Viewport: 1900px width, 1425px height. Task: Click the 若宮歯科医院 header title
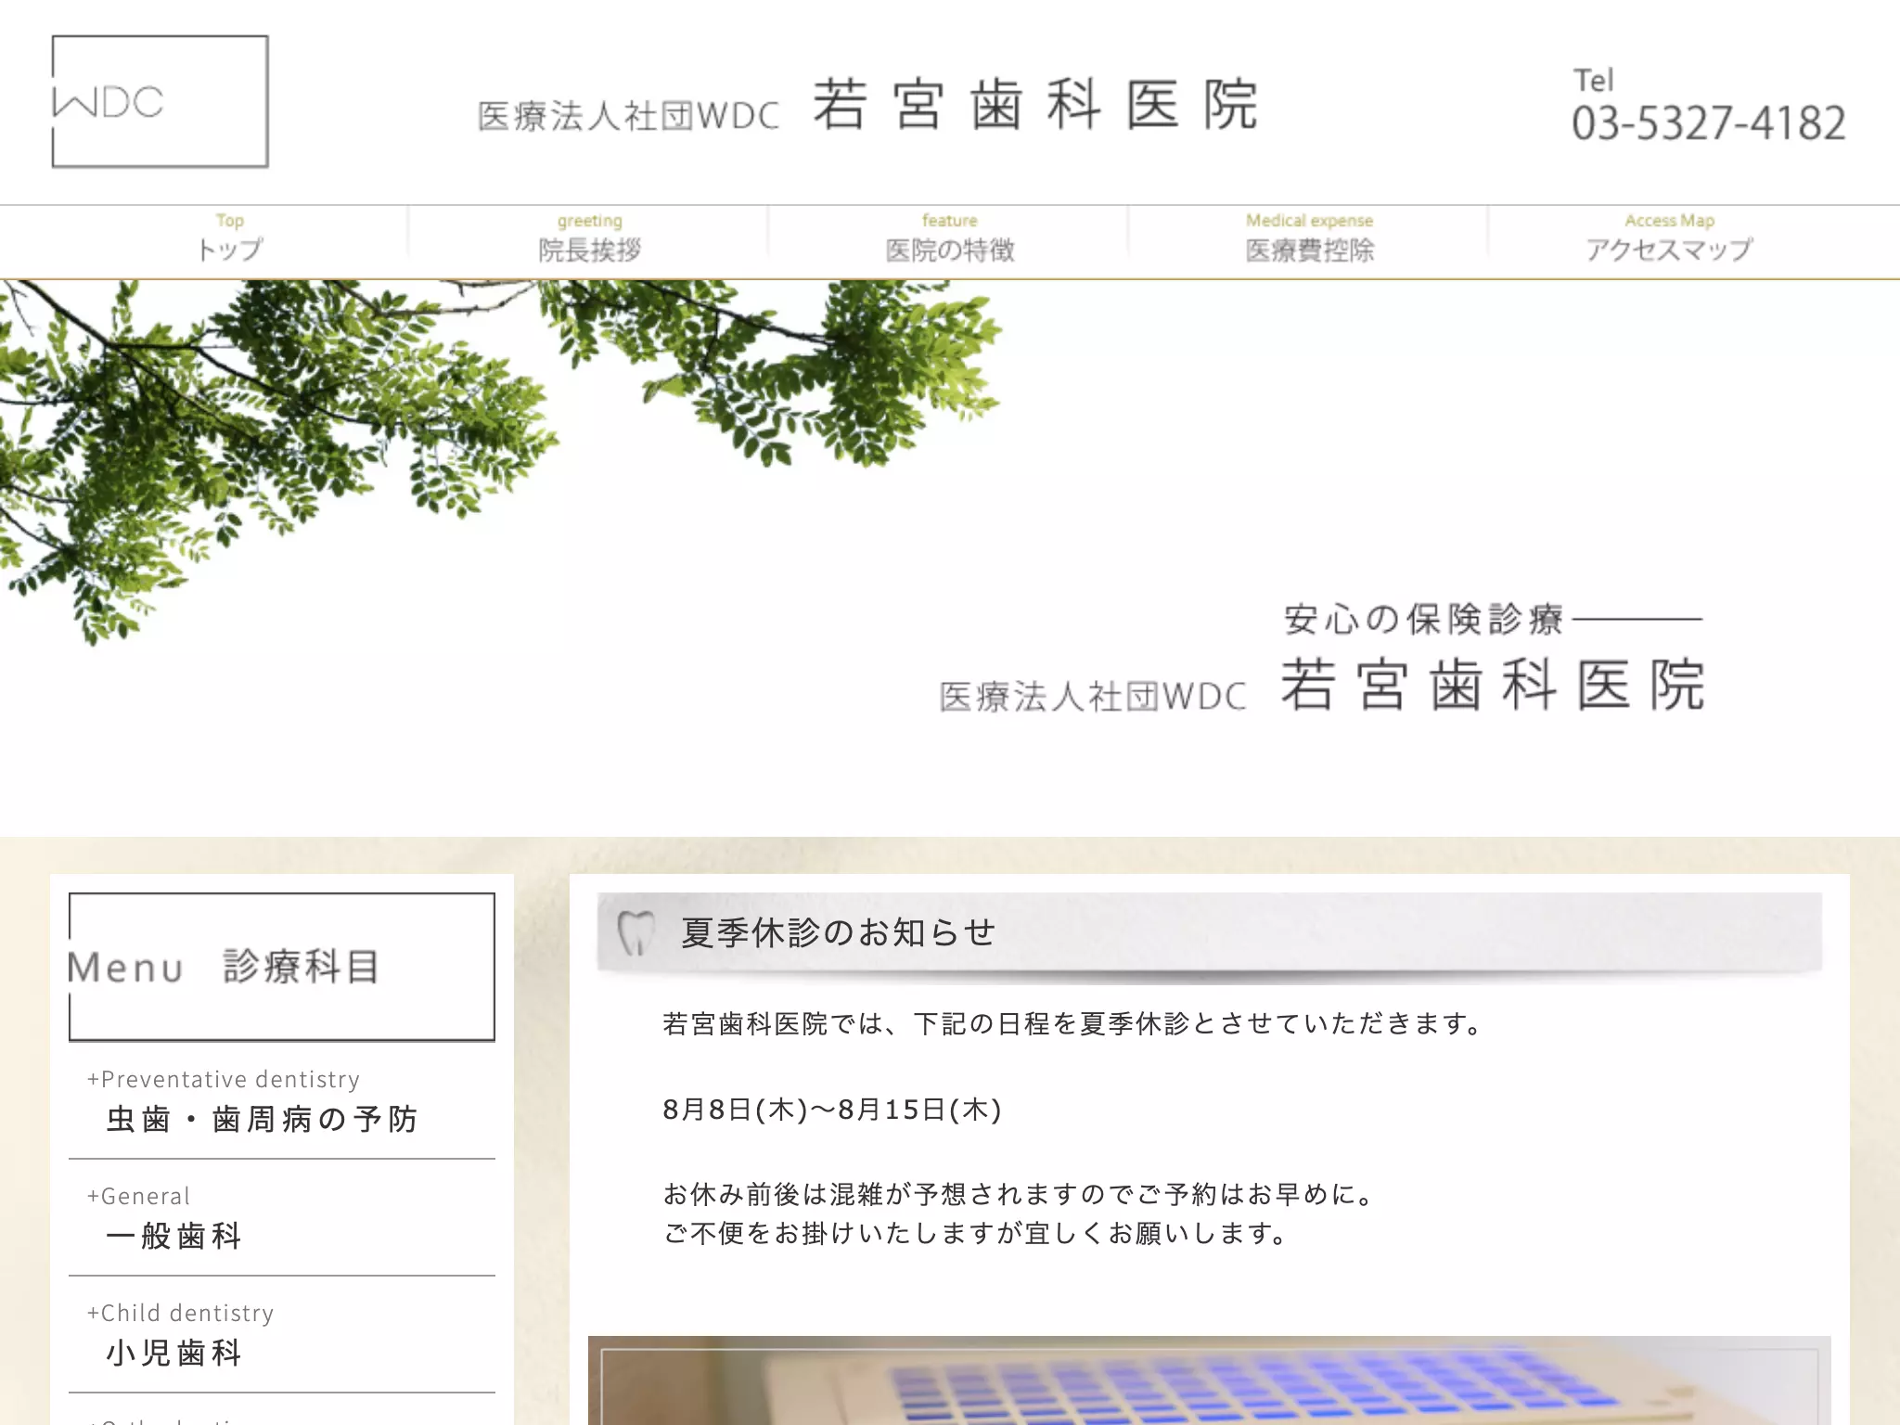point(1035,104)
